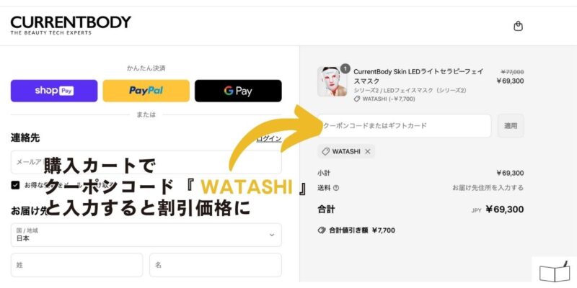The width and height of the screenshot is (577, 288).
Task: Click the CurrentBody logo
Action: click(x=71, y=25)
